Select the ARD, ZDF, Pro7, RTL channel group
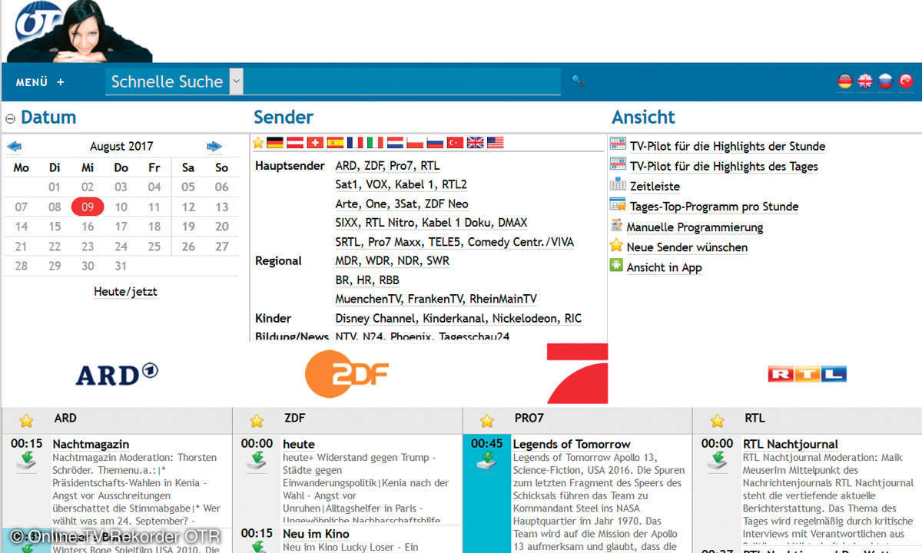 (x=387, y=165)
